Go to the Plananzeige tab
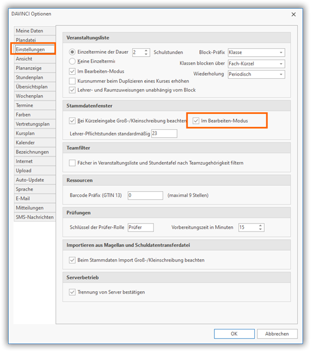This screenshot has width=311, height=352. [35, 68]
